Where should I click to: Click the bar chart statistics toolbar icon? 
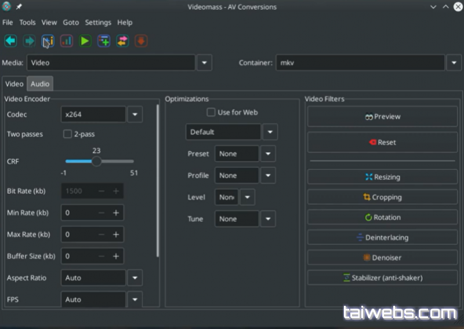click(x=66, y=41)
